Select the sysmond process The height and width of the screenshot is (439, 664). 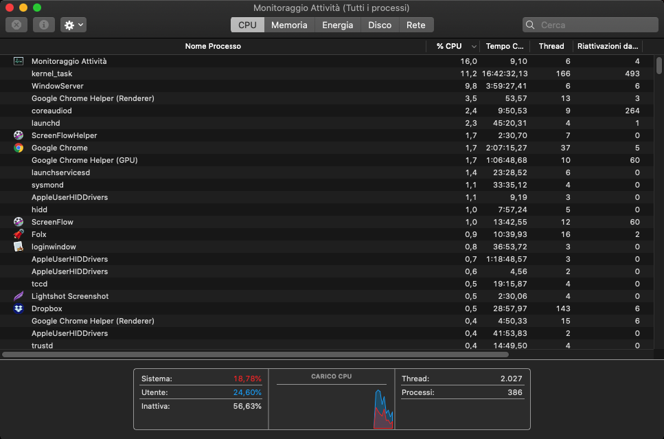(327, 185)
